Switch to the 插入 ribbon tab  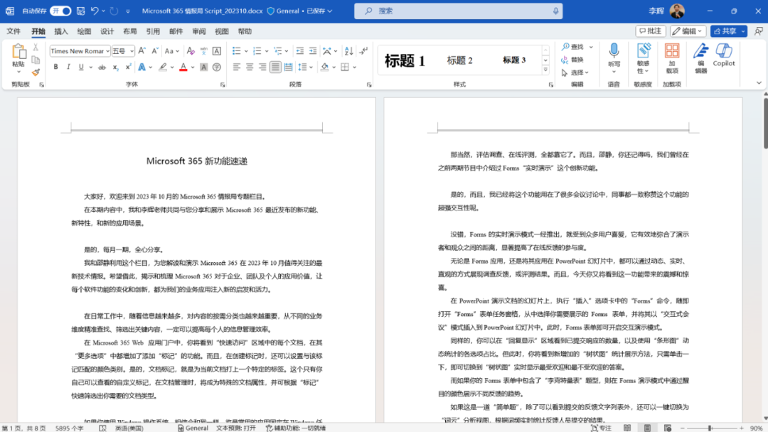63,31
